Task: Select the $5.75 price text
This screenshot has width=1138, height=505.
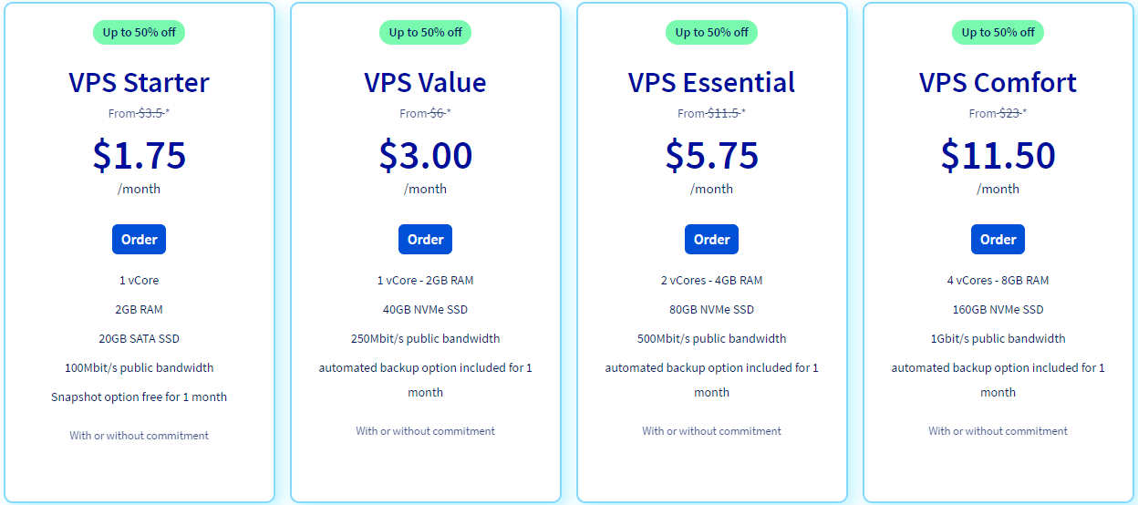Action: [x=711, y=155]
